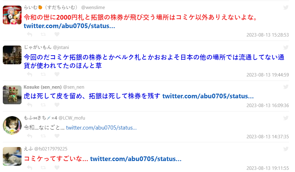Screen dimensions: 295x172
Task: Open the twitter.com/abu0705 link in the @wenslime tweet
Action: pyautogui.click(x=69, y=26)
